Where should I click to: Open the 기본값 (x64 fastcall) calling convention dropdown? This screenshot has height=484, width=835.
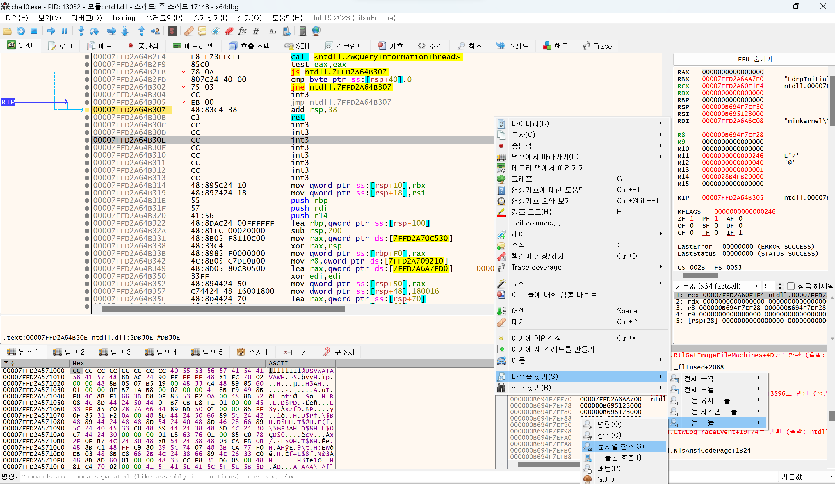717,286
